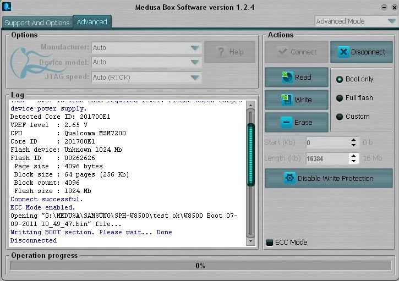Switch to Support And Options tab

(37, 23)
